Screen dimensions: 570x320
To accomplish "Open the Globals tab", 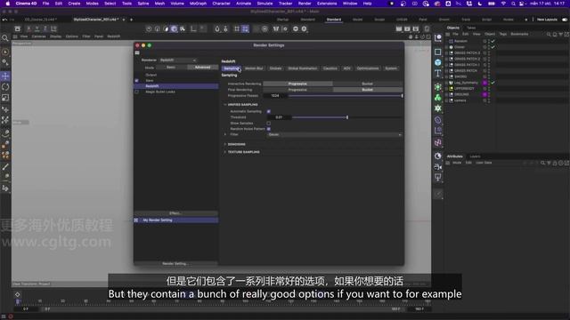I will pyautogui.click(x=275, y=68).
